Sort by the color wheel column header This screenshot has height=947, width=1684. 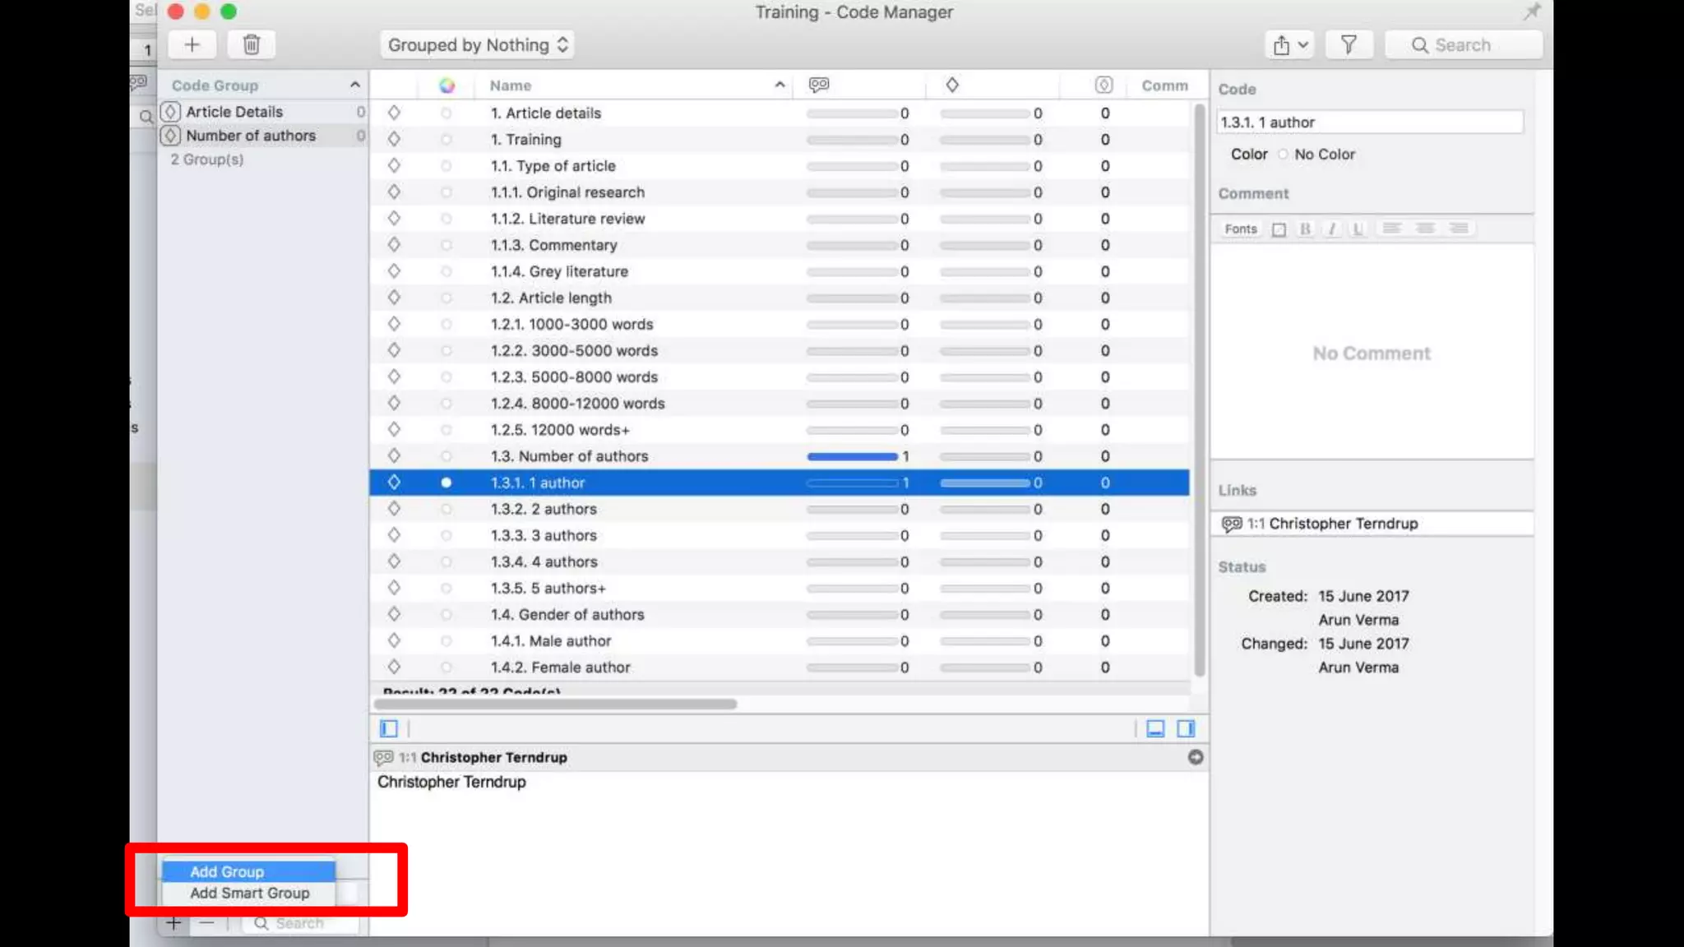click(x=446, y=85)
